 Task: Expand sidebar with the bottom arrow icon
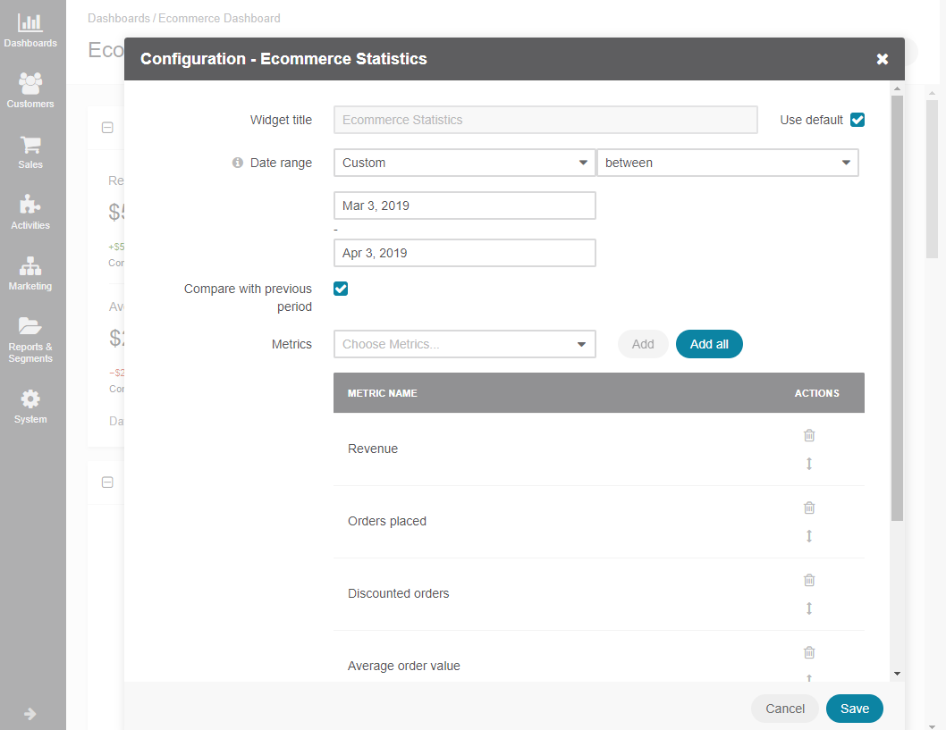click(x=30, y=714)
